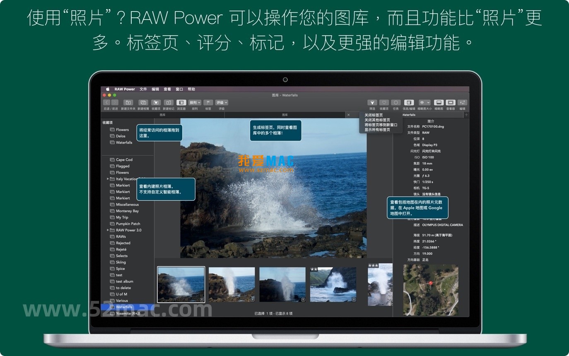Click the 新建相簿 (New Album) toolbar icon
569x356 pixels.
click(143, 102)
